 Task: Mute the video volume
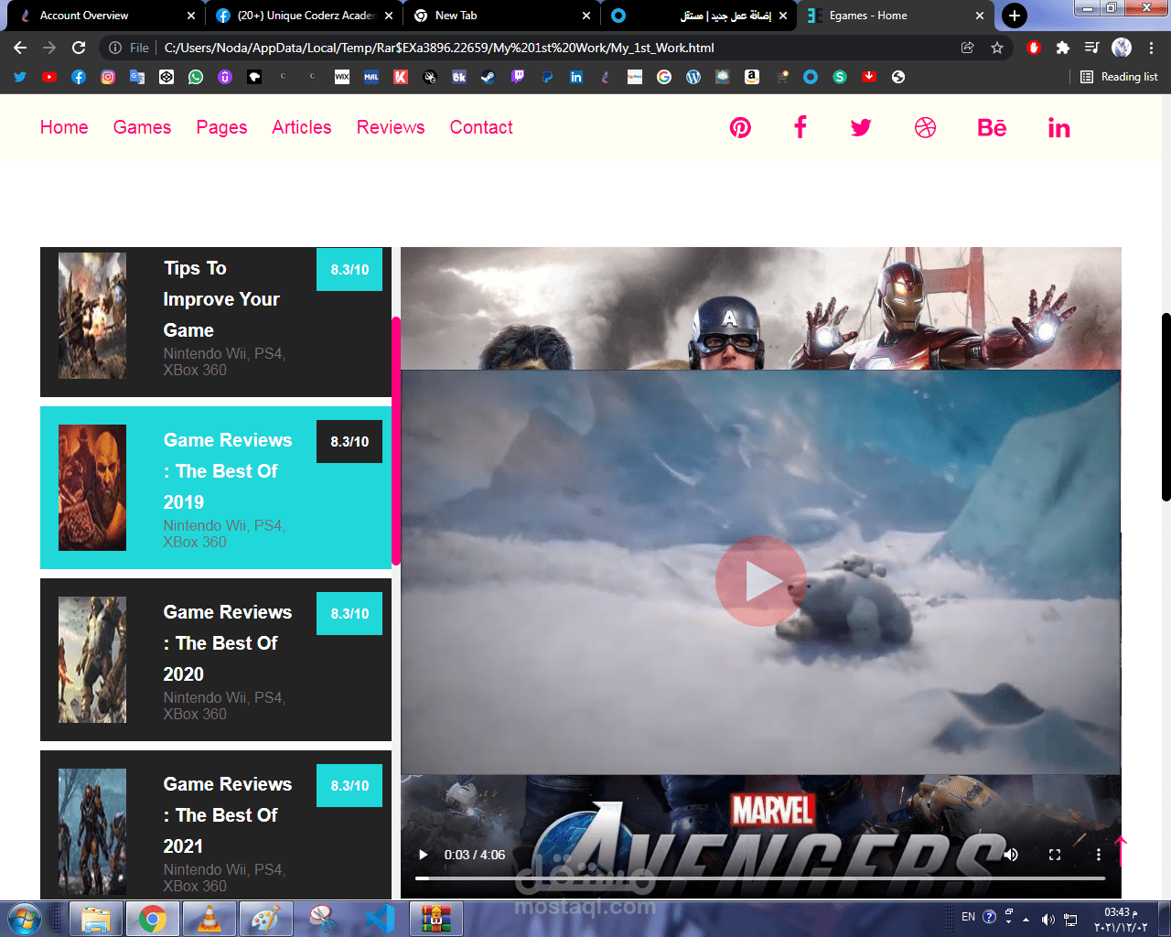coord(1011,855)
